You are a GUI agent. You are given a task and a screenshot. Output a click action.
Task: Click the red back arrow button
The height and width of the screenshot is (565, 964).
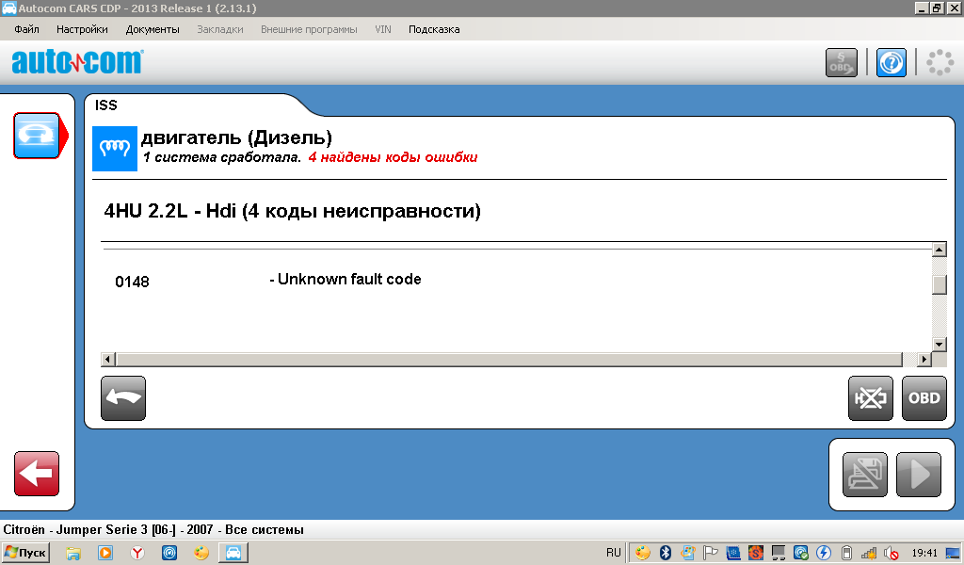[37, 474]
